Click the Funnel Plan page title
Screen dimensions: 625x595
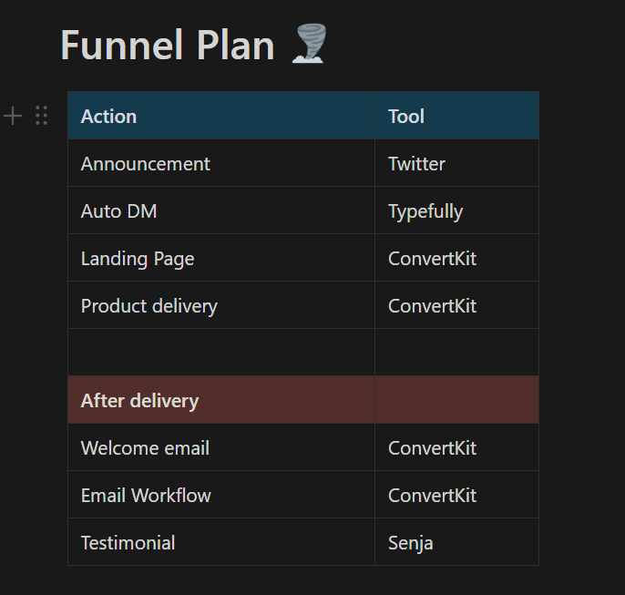tap(168, 45)
